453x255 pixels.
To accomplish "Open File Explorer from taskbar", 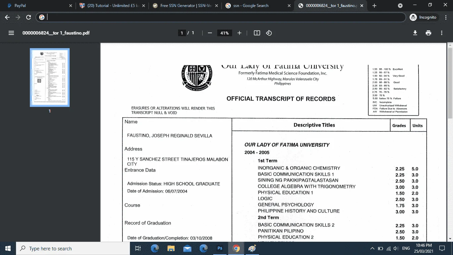I will [x=171, y=248].
